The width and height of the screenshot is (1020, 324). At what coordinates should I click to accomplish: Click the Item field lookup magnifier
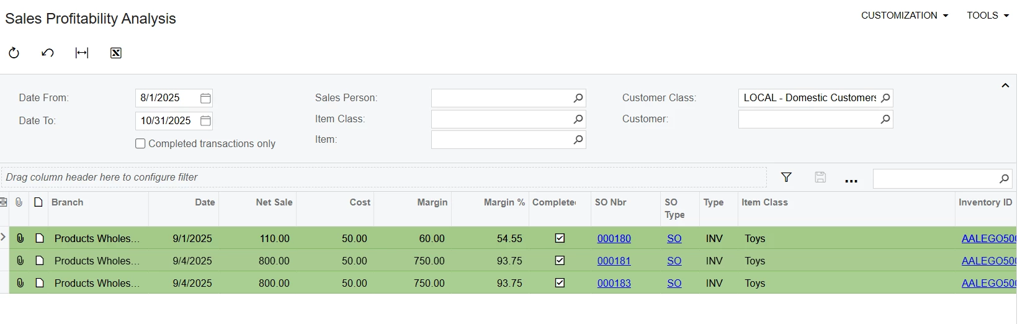tap(578, 140)
